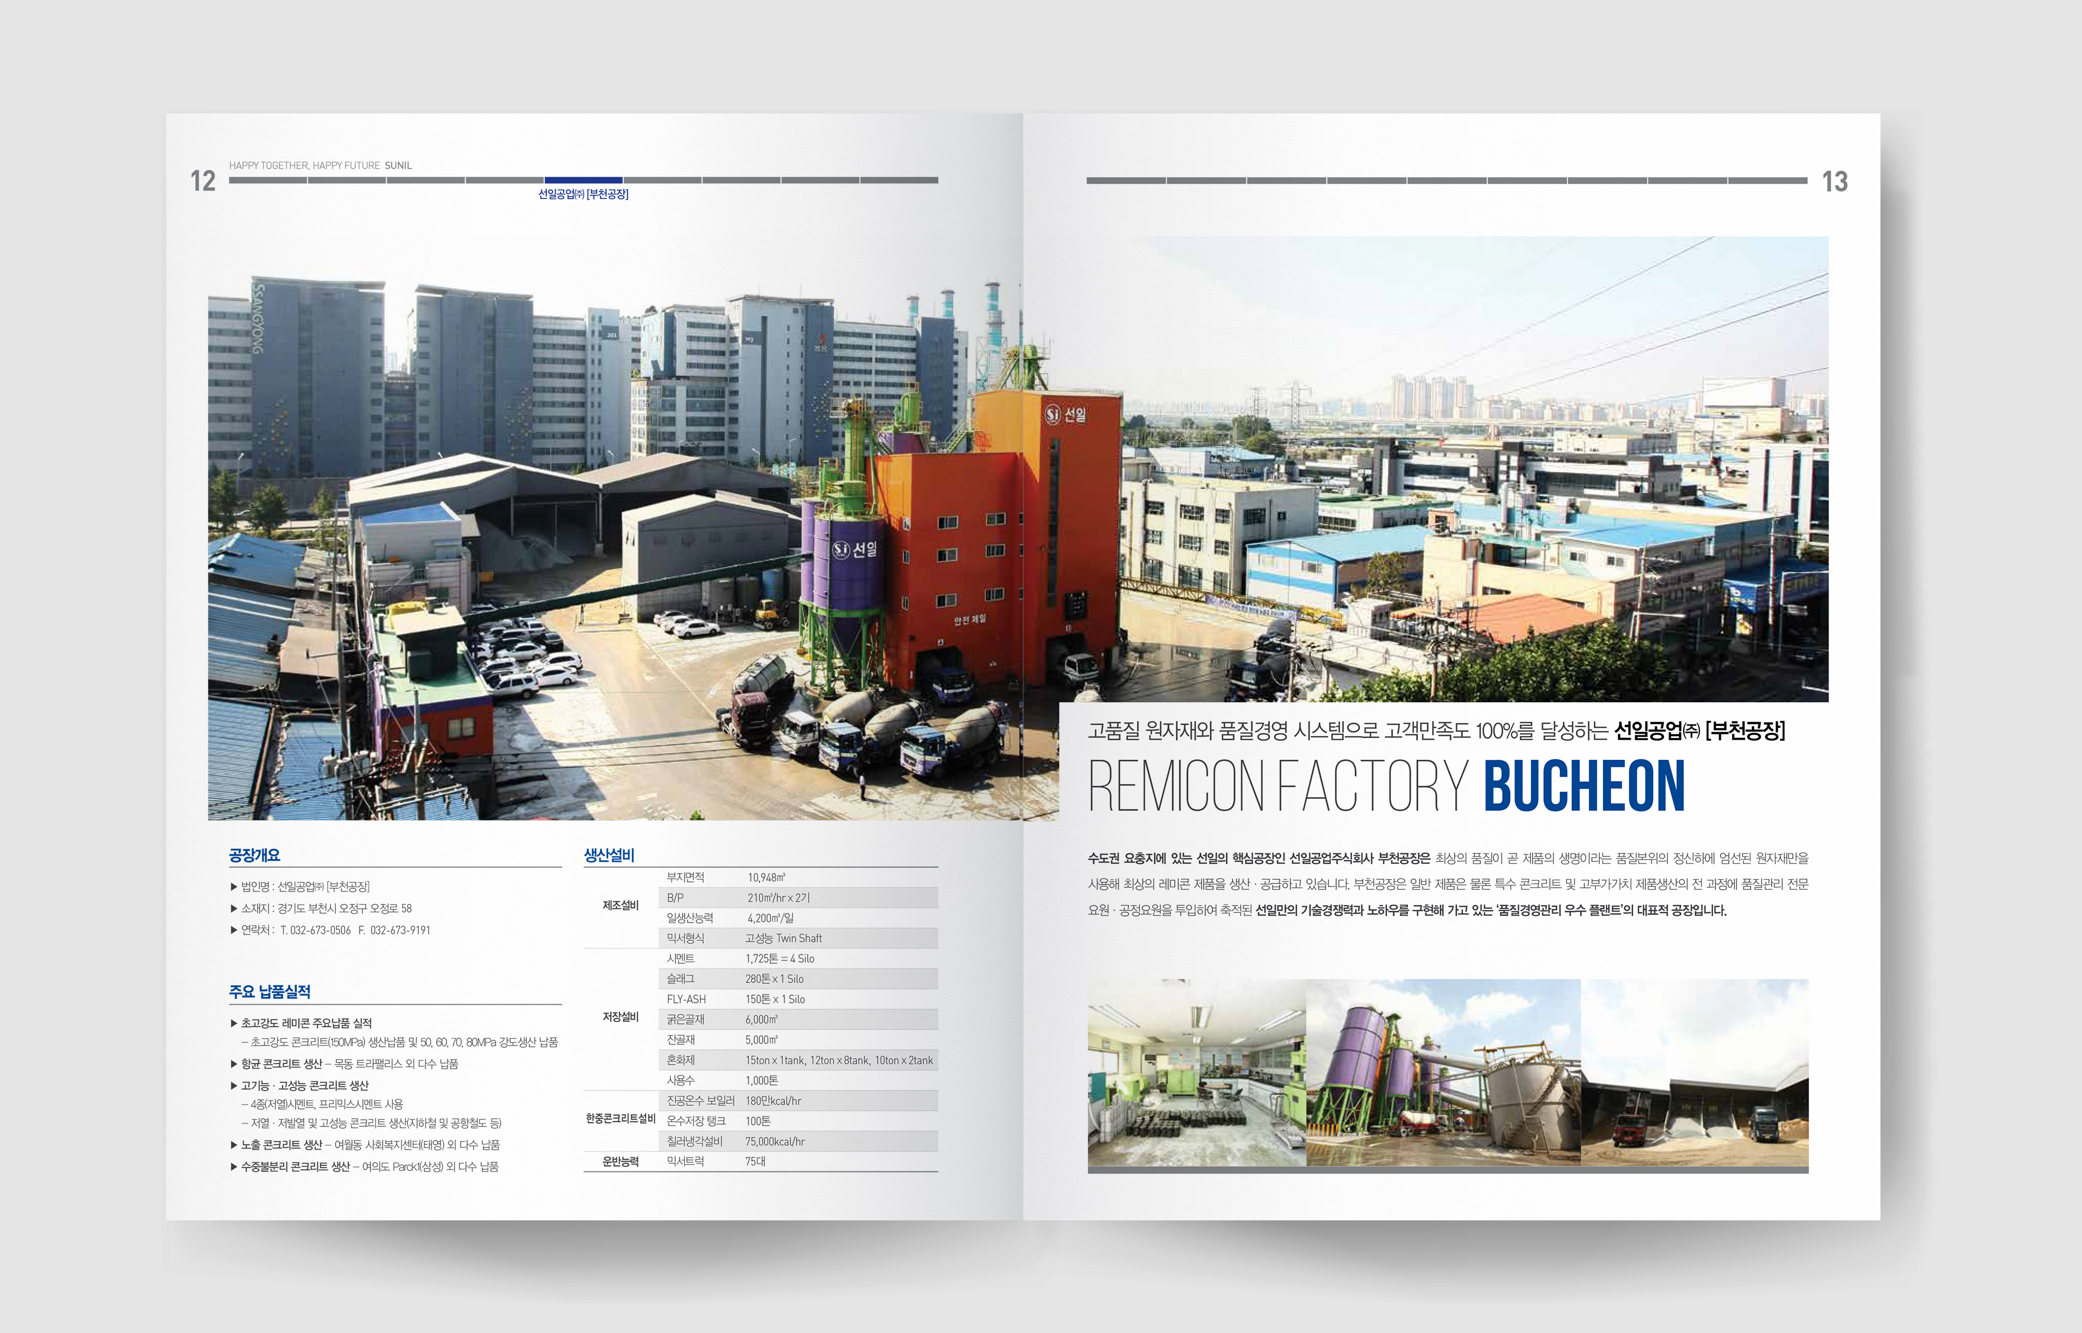
Task: Click the '고성능 Twin Shaft' mixer type cell
Action: [783, 938]
